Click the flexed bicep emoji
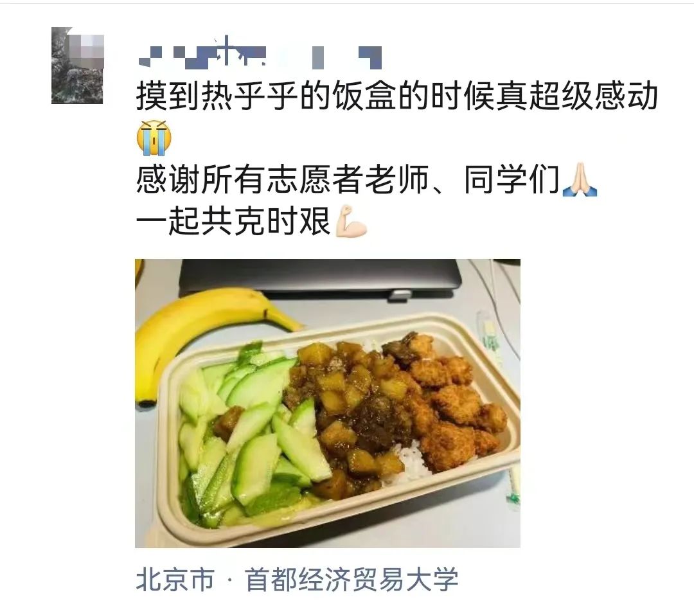The width and height of the screenshot is (694, 606). 351,221
